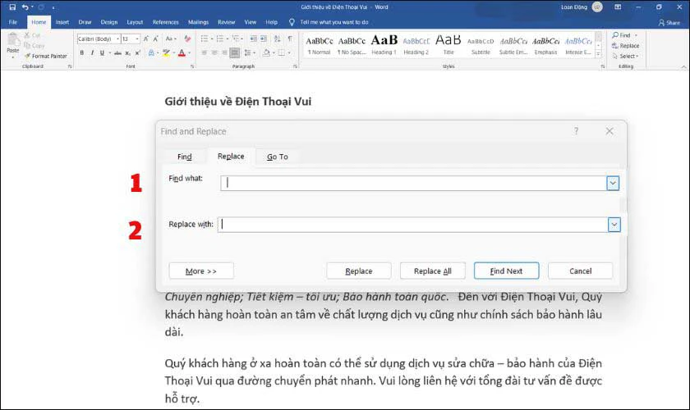This screenshot has width=690, height=410.
Task: Click the More >> button
Action: pyautogui.click(x=201, y=271)
